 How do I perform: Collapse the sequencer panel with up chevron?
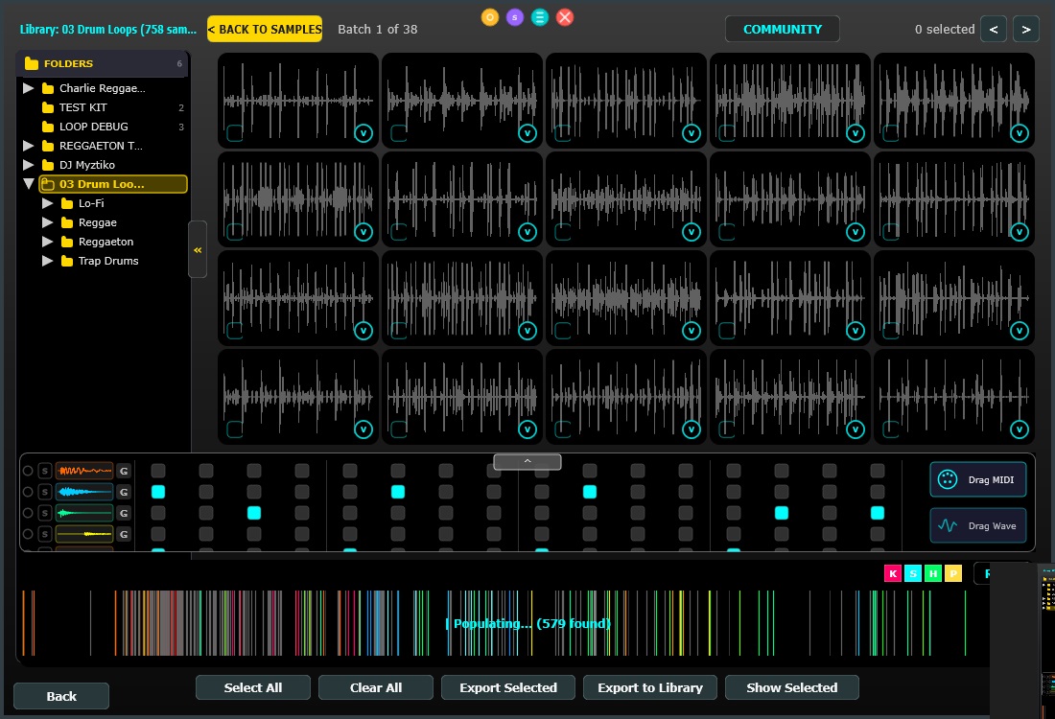coord(527,461)
